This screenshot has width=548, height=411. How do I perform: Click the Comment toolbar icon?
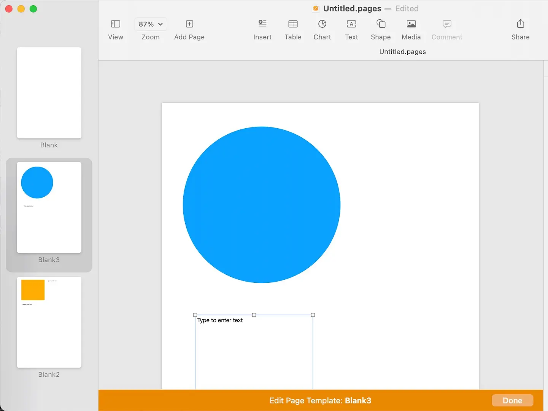tap(447, 24)
